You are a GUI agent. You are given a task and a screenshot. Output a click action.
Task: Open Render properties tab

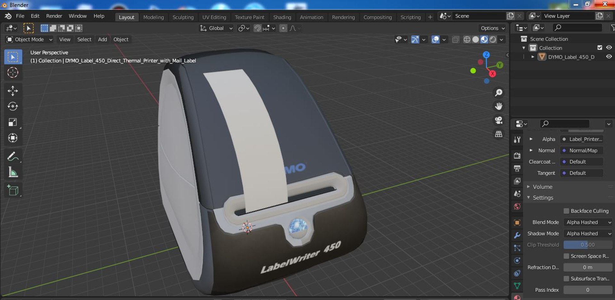(x=517, y=156)
